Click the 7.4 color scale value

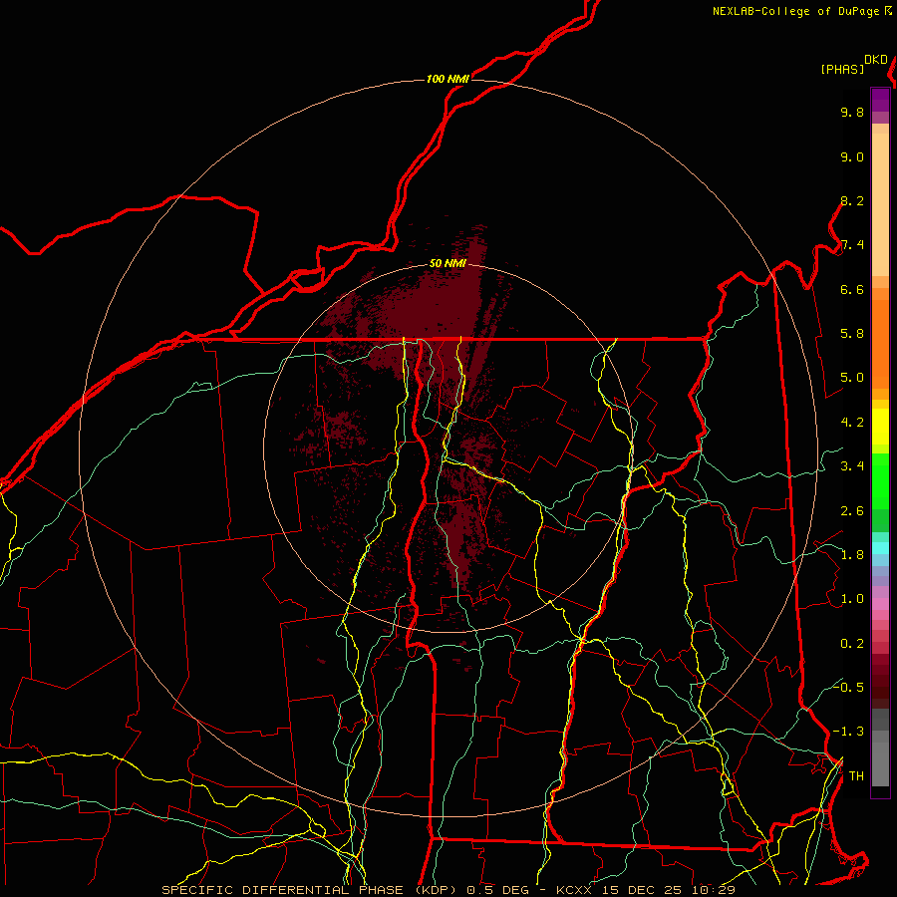coord(852,245)
